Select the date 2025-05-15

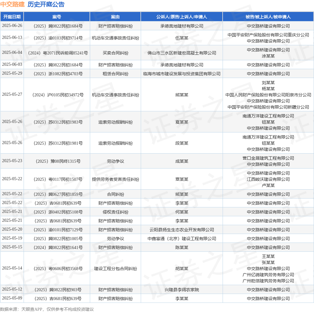pos(12,247)
